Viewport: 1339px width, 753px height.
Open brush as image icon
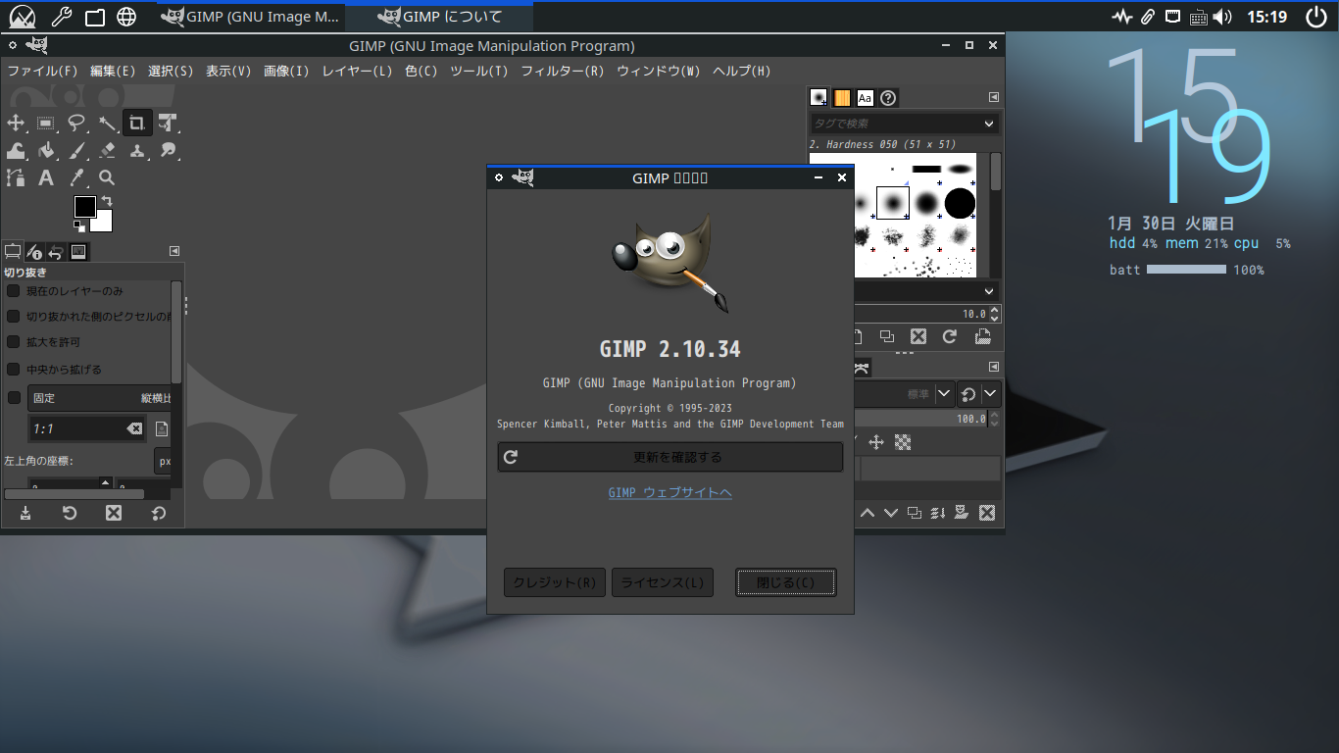point(982,336)
